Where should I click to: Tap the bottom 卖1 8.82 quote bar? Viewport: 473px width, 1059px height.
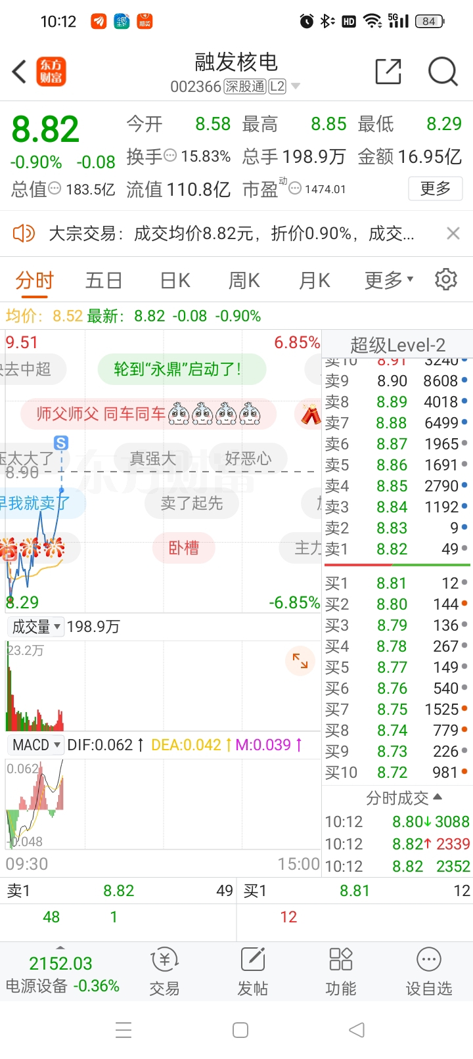click(119, 891)
